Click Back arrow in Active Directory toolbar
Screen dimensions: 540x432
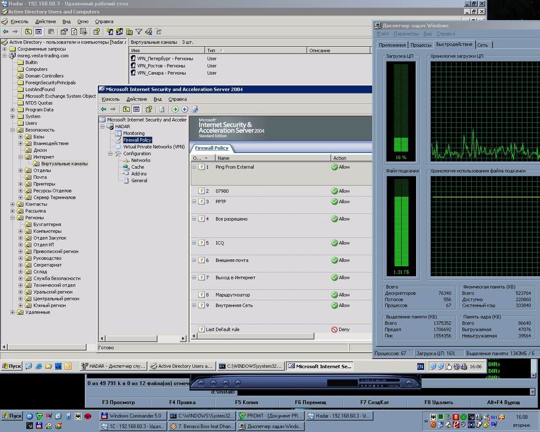(6, 32)
